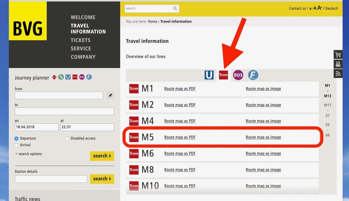Click the Tram icon of line M1
Image resolution: width=349 pixels, height=201 pixels.
134,88
